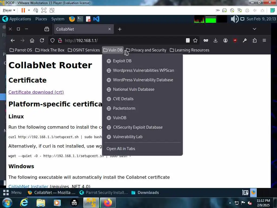Open Hack The Box bookmarks folder
This screenshot has width=277, height=208.
[50, 50]
